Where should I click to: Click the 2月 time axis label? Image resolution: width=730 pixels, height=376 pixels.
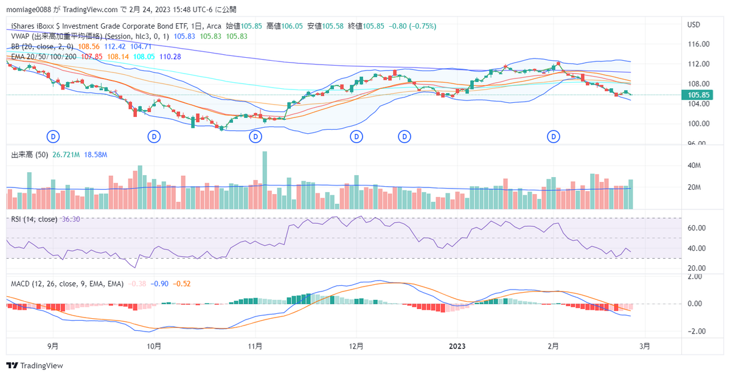pyautogui.click(x=553, y=346)
